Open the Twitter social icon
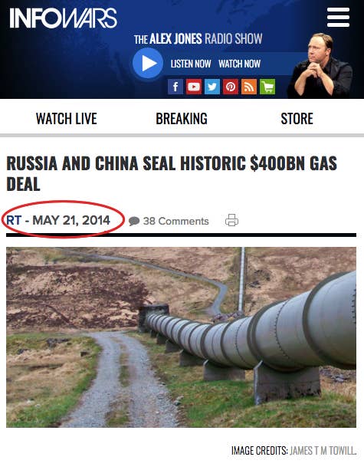 point(212,87)
